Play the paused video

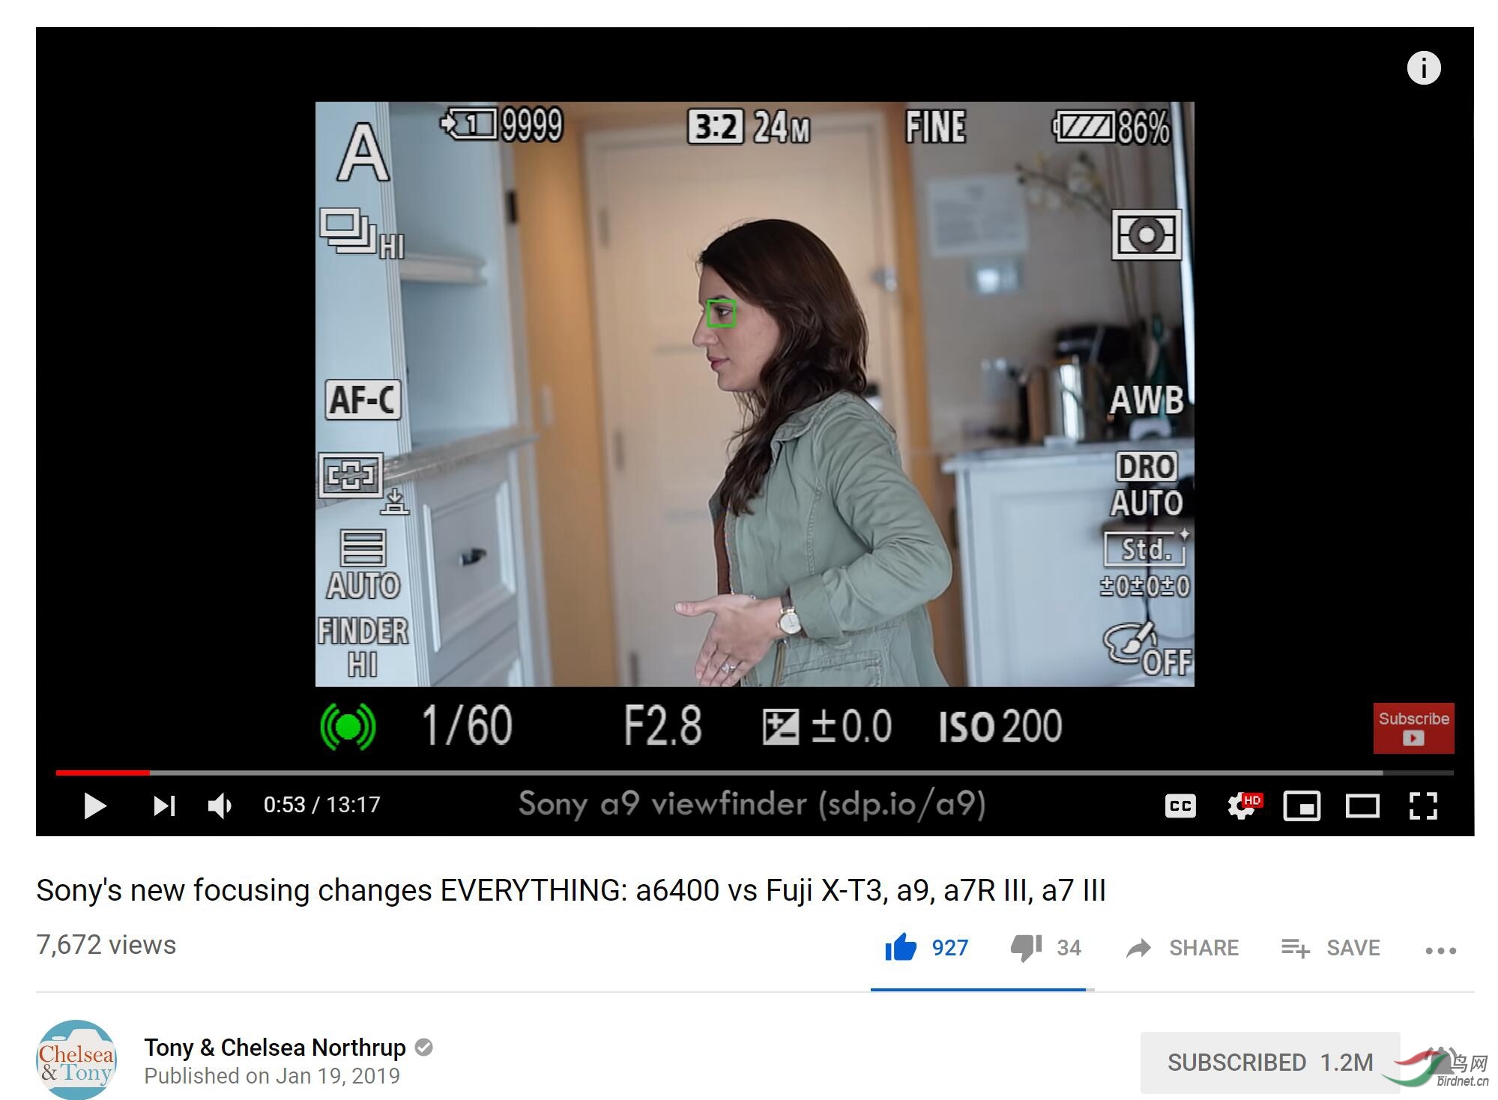[x=94, y=806]
